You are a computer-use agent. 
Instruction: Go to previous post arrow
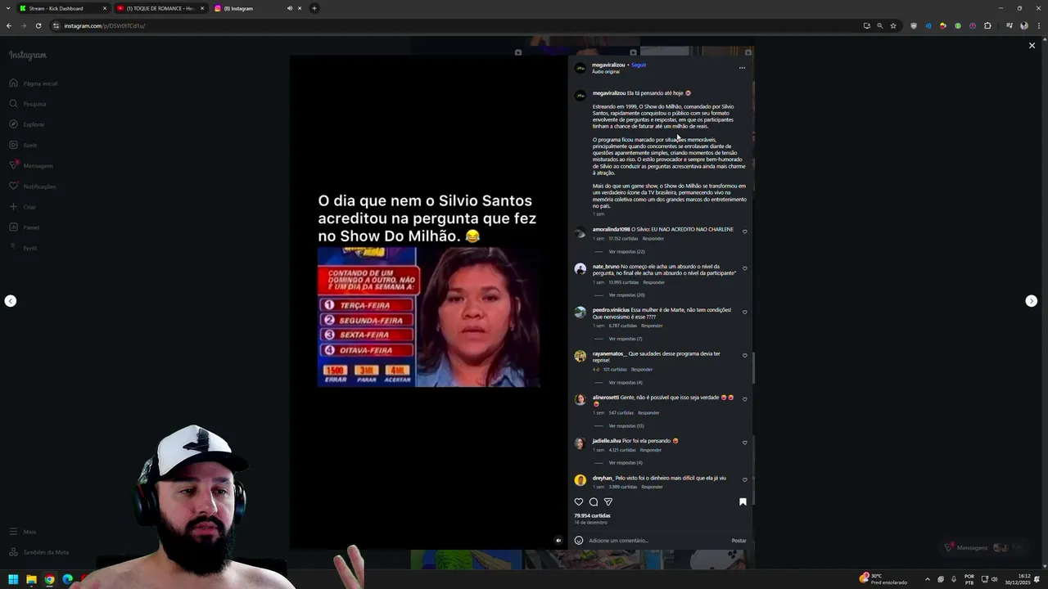10,301
